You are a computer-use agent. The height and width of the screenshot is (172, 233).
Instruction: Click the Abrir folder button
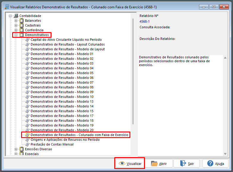click(x=159, y=164)
